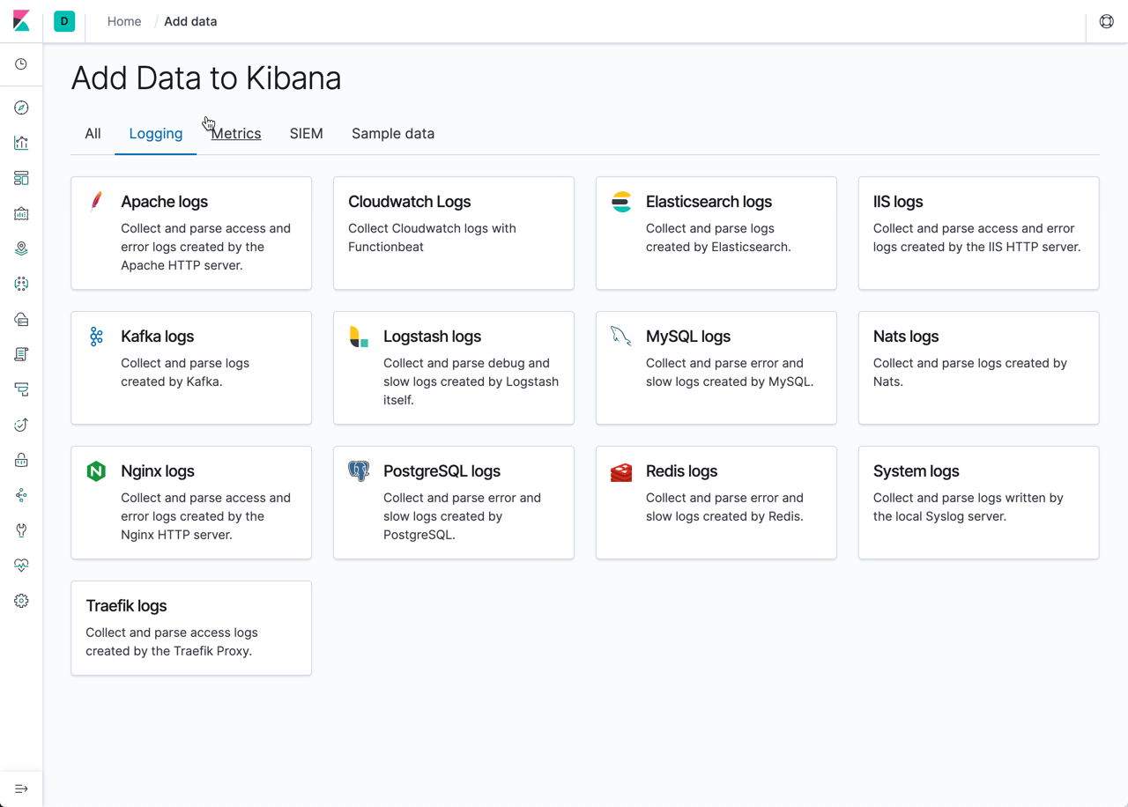
Task: Expand the collapsed navigation sidebar
Action: point(20,788)
